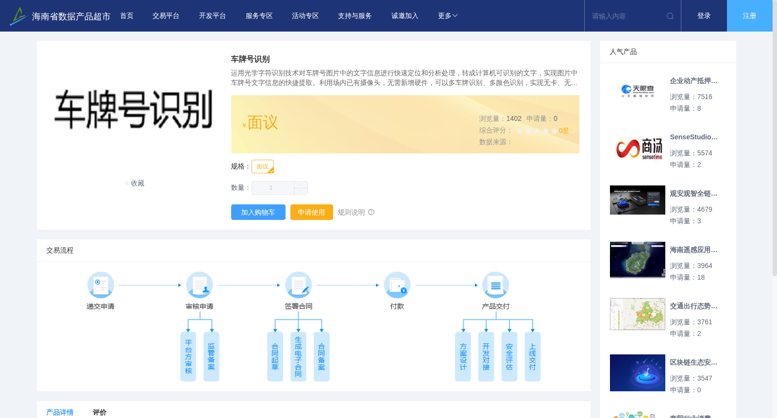Click the 签署合同 process icon
This screenshot has height=418, width=777.
pos(298,285)
